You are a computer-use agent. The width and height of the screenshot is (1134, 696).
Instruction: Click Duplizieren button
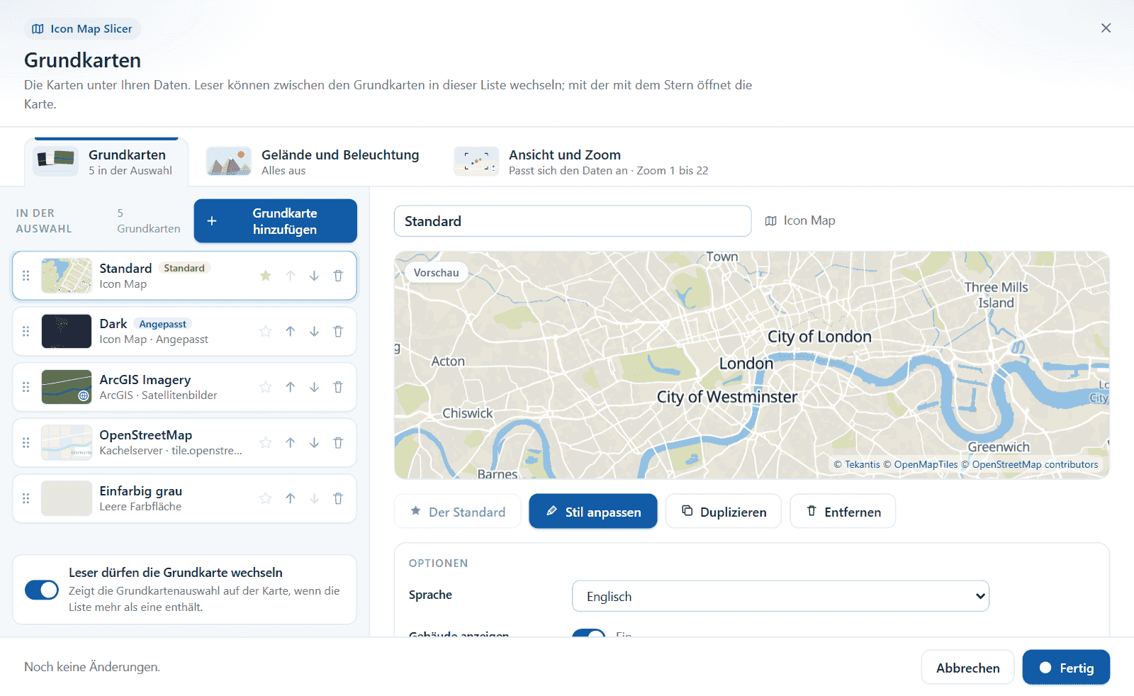(x=724, y=512)
